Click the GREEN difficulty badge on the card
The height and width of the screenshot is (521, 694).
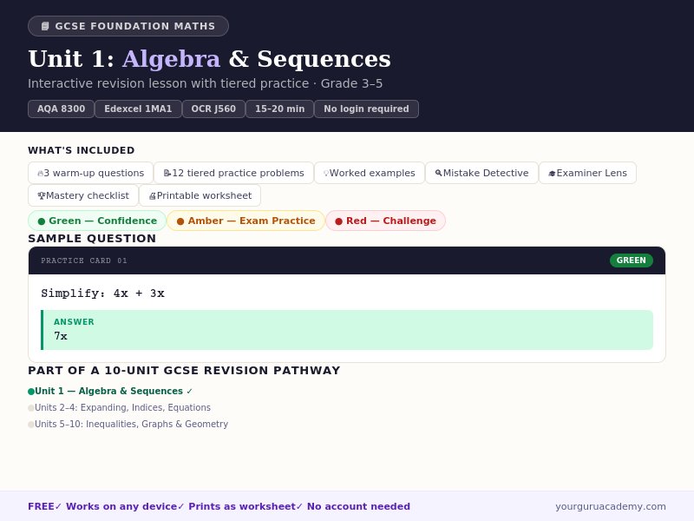click(x=631, y=260)
